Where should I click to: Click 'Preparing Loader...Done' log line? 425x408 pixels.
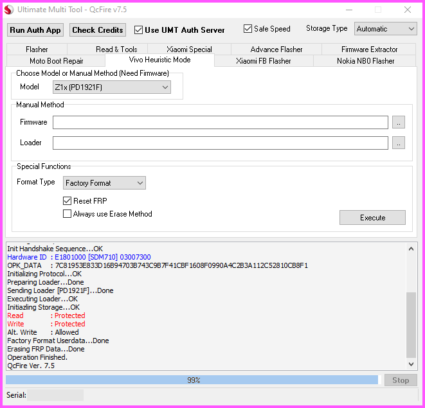point(46,282)
